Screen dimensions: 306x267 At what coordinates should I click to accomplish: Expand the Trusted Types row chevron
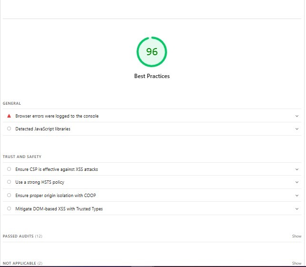pos(297,209)
